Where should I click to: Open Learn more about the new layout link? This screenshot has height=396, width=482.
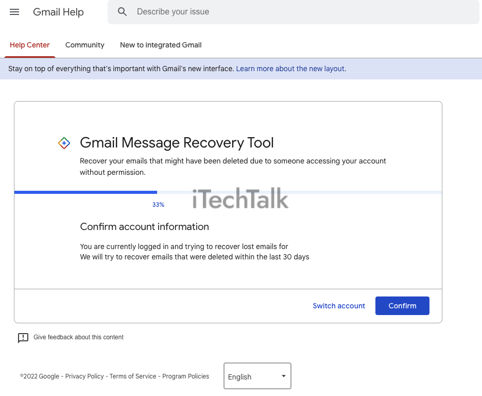tap(290, 69)
